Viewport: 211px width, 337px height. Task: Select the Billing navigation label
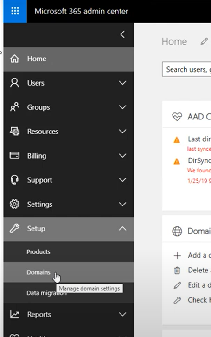[37, 156]
